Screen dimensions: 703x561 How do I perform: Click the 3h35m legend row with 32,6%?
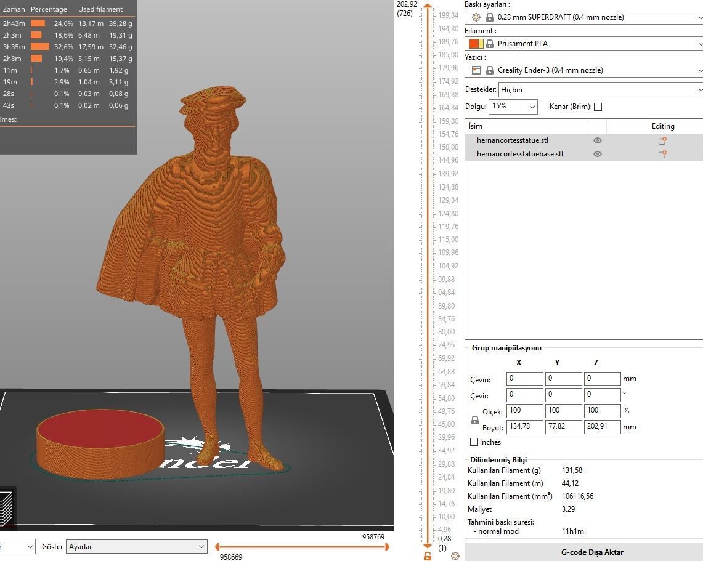[x=67, y=47]
